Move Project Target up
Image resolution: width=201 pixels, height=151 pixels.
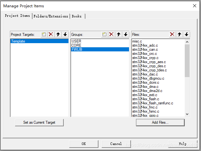[58, 34]
